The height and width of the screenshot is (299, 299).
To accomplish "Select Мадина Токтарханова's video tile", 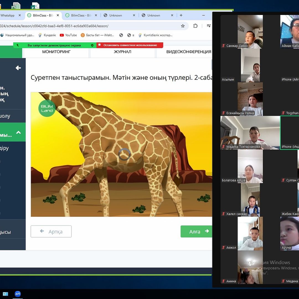I will click(250, 133).
